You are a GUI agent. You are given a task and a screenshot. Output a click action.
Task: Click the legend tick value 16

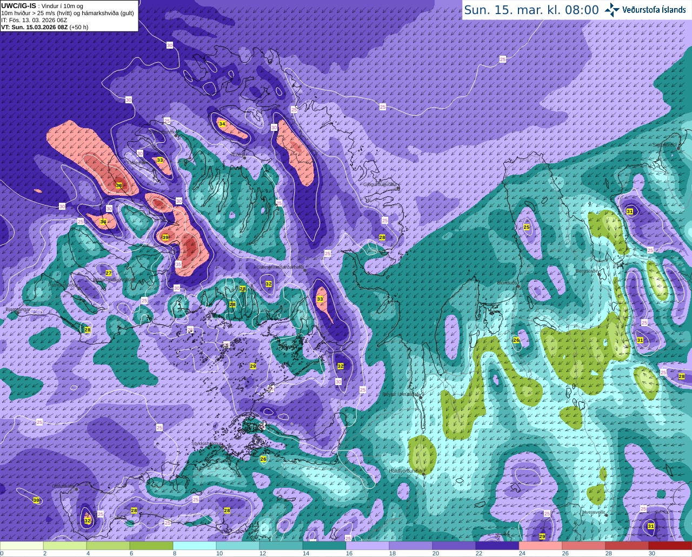[349, 553]
